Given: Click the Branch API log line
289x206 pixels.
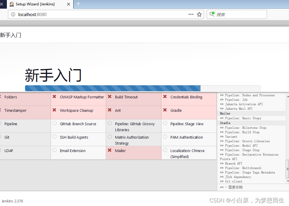Looking at the screenshot, I should pyautogui.click(x=231, y=163).
